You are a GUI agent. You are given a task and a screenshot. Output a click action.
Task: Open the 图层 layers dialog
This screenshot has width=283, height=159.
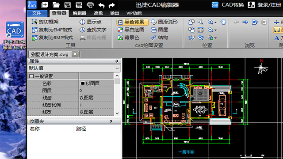159,30
